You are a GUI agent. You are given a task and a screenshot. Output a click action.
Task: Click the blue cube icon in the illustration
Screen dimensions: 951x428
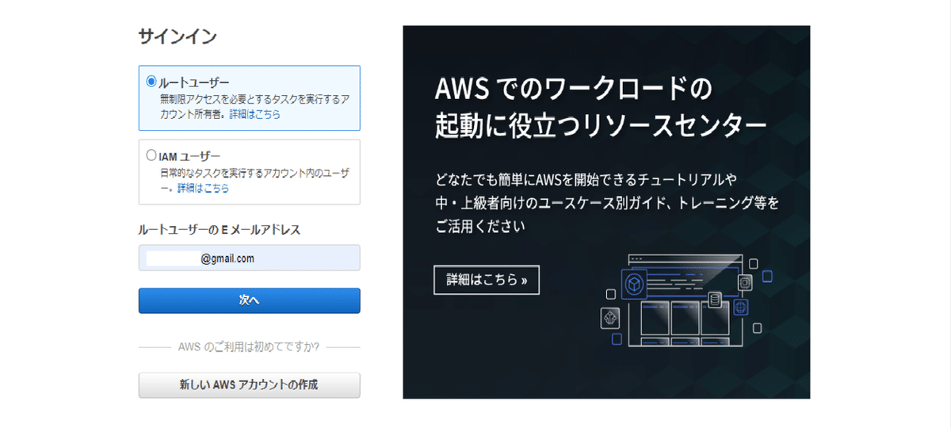634,284
